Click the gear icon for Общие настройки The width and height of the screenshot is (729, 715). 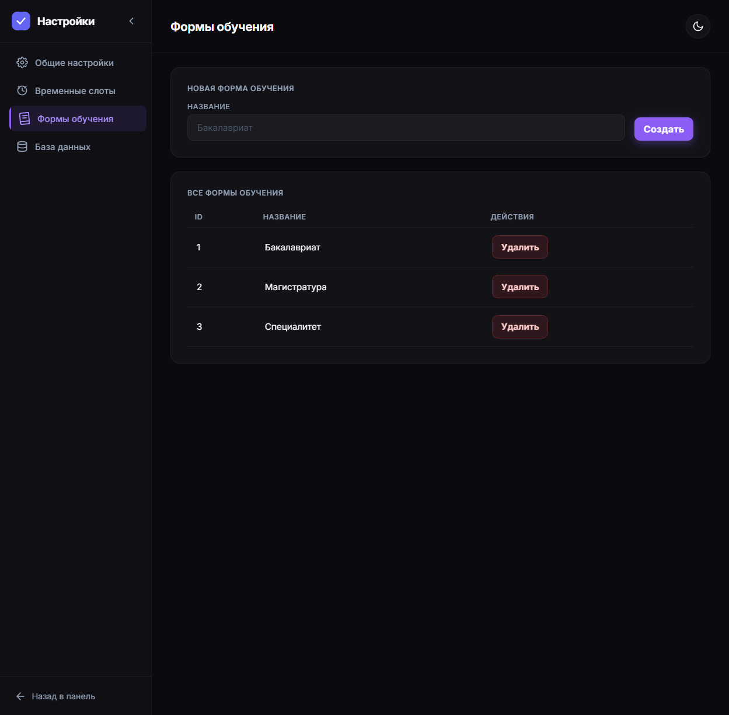click(x=22, y=62)
